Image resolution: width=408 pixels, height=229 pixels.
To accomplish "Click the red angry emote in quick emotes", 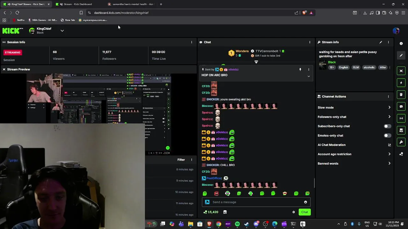I will pyautogui.click(x=216, y=193).
